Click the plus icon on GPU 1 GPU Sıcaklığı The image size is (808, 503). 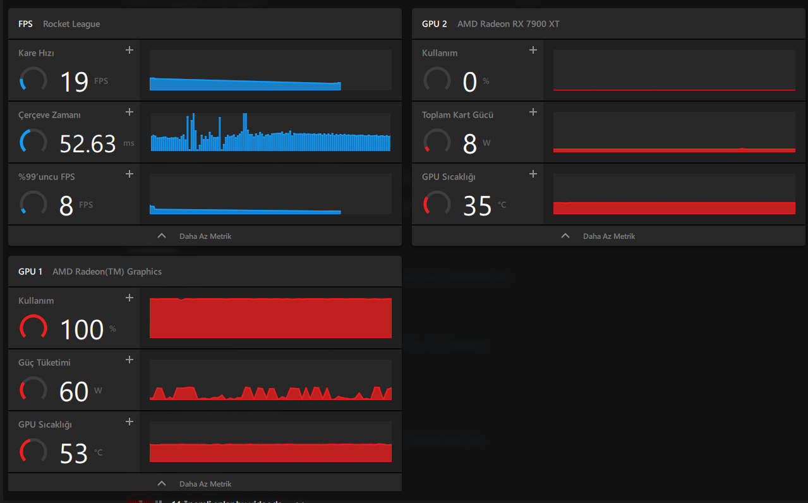[x=130, y=421]
